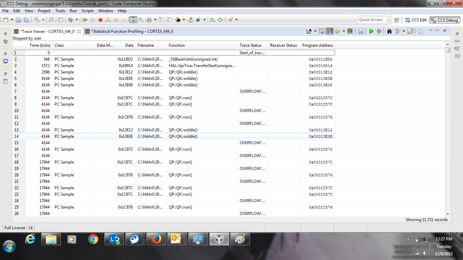Suspend execution with the pause icon

[93, 20]
